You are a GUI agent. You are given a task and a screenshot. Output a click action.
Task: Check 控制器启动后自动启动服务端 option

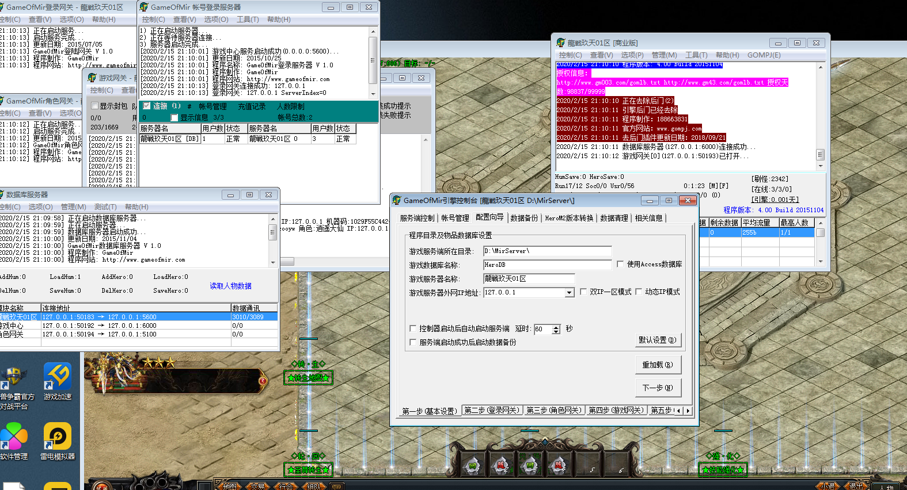(413, 328)
